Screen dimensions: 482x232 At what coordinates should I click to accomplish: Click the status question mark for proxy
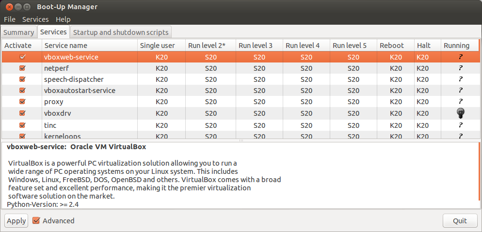(x=460, y=102)
